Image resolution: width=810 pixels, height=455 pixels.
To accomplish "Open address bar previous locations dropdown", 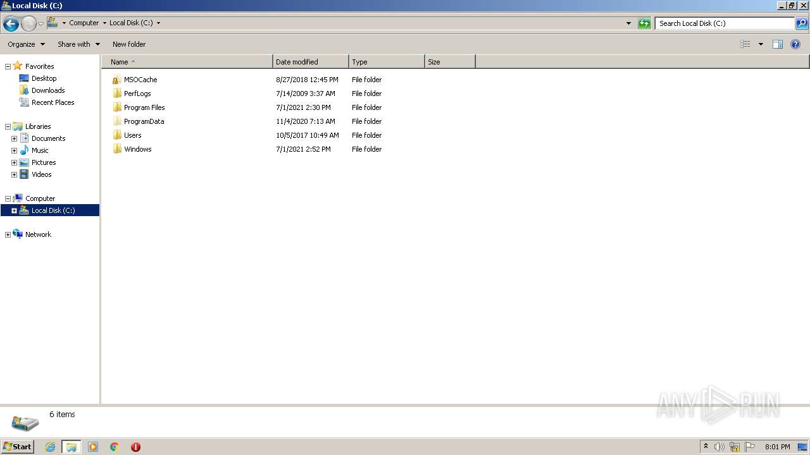I will pos(628,23).
